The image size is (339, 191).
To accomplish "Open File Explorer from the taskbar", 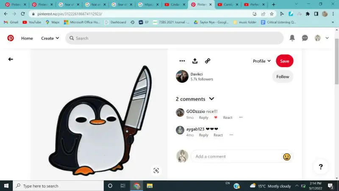I will click(150, 186).
